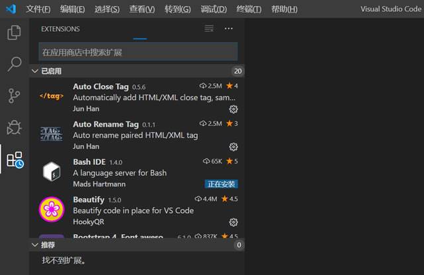Open the Run and Debug view
Viewport: 424px width, 275px height.
click(14, 127)
